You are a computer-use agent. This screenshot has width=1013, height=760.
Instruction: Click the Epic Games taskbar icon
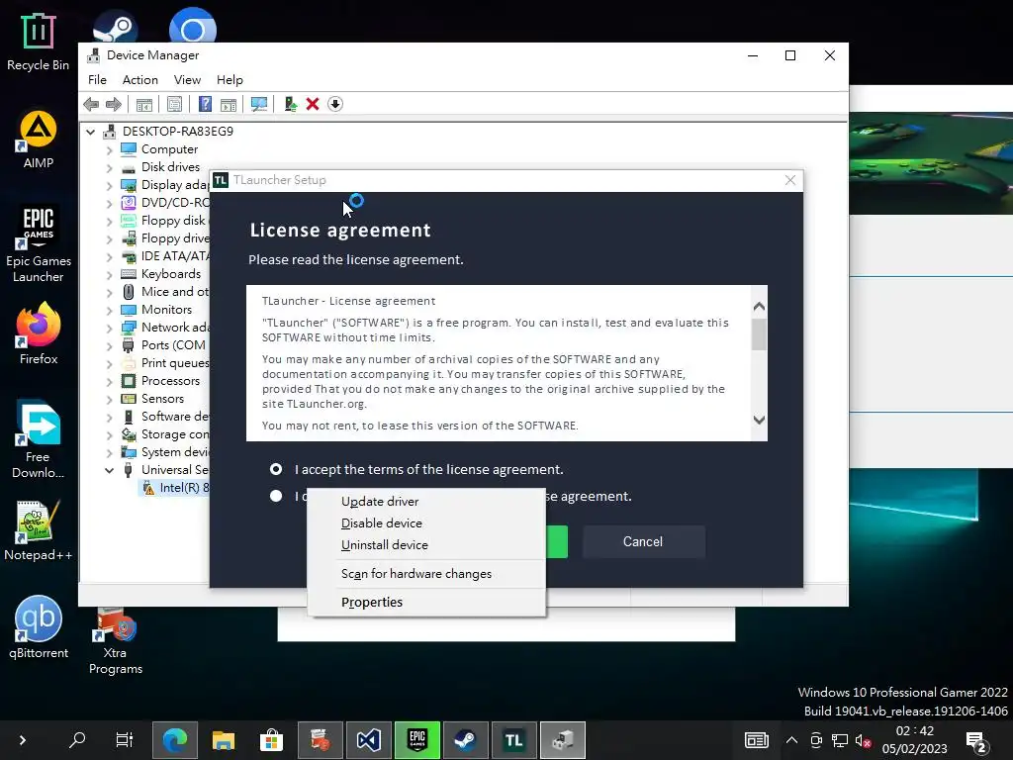(417, 740)
